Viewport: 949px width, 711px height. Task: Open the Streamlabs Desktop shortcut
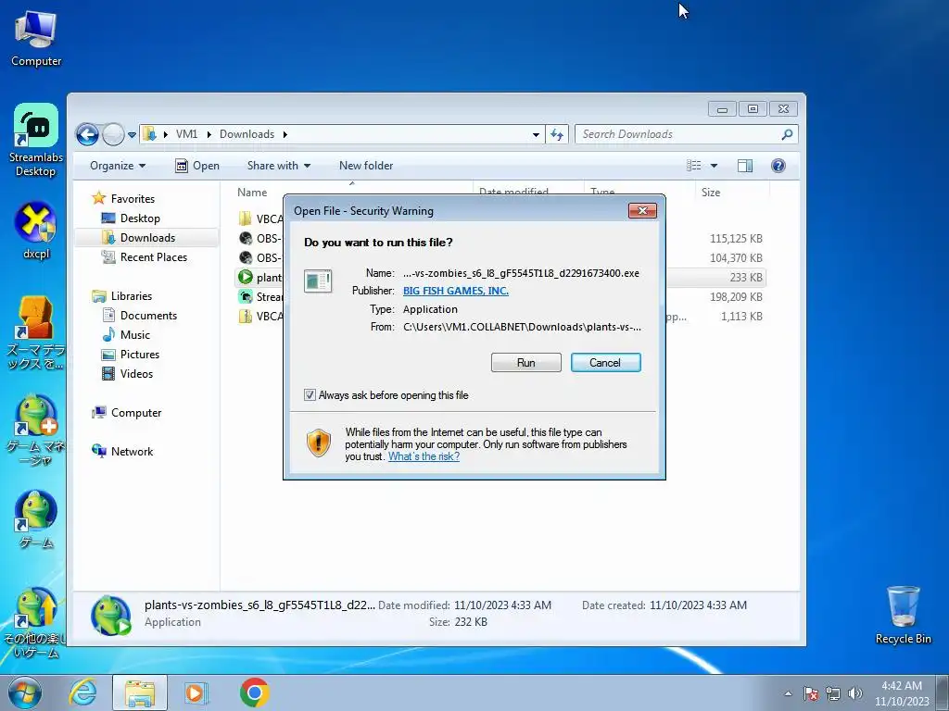[36, 140]
